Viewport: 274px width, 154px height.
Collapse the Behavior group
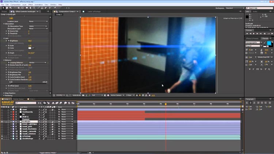point(4,60)
